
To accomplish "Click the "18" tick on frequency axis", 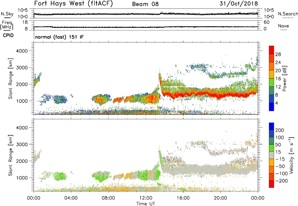I will (x=25, y=22).
